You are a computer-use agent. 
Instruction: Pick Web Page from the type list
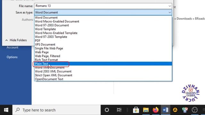[103, 52]
